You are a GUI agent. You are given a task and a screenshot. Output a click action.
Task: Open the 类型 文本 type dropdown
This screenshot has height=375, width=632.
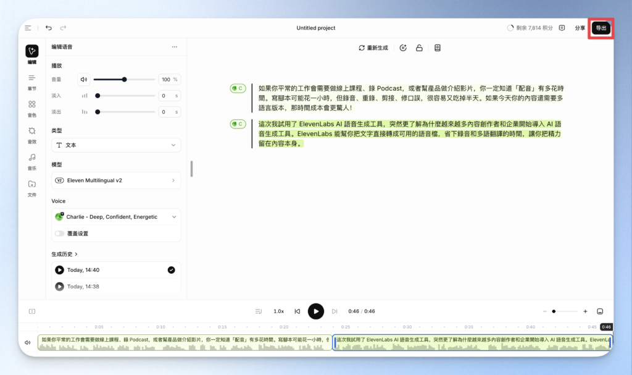116,145
